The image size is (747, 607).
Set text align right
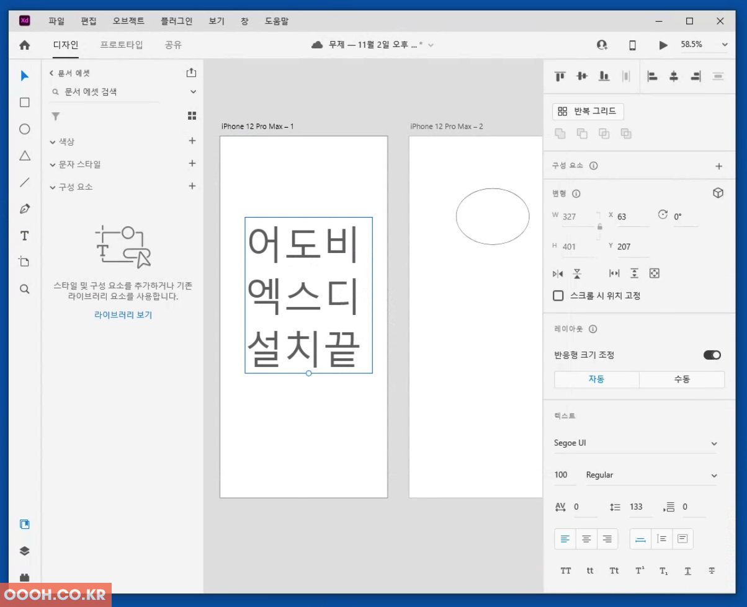click(607, 539)
